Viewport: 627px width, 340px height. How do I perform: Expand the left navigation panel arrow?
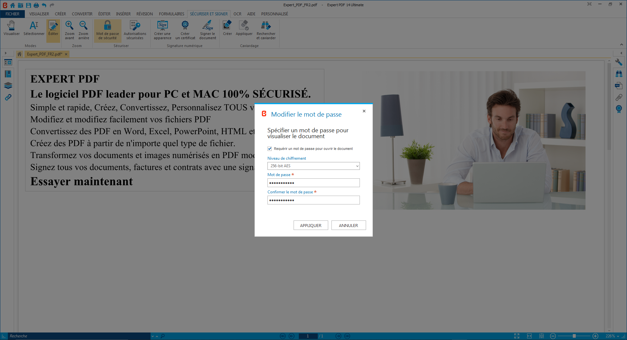[x=6, y=53]
